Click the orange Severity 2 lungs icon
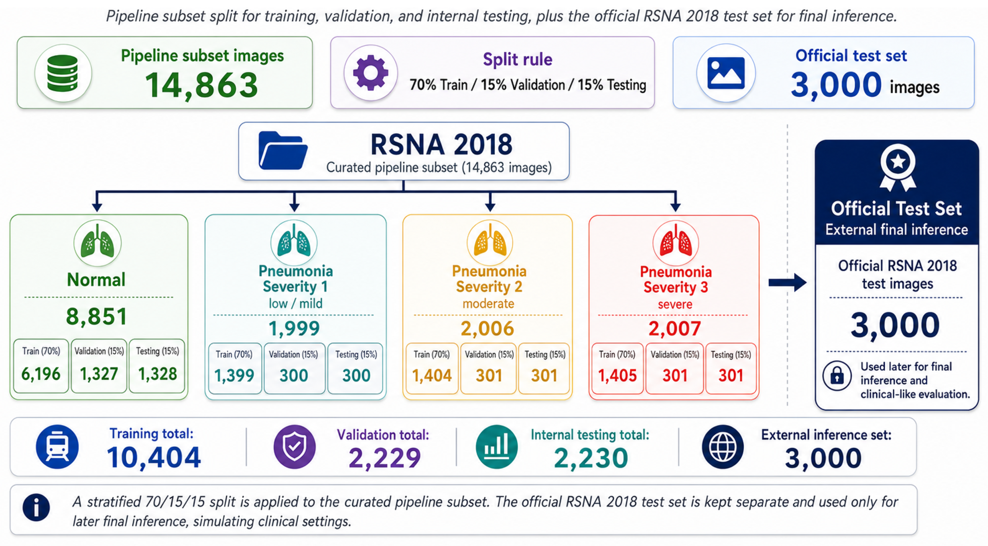 click(x=490, y=243)
